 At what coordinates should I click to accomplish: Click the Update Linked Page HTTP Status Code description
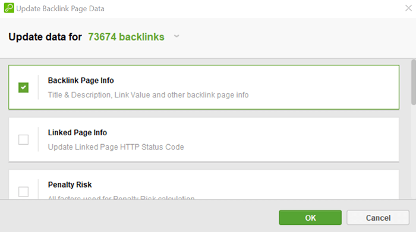click(x=116, y=147)
